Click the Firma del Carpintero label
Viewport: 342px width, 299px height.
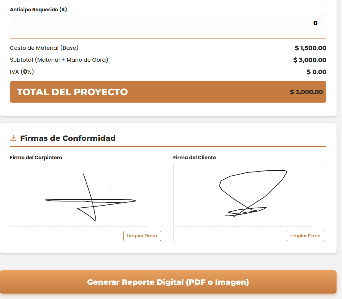(36, 158)
